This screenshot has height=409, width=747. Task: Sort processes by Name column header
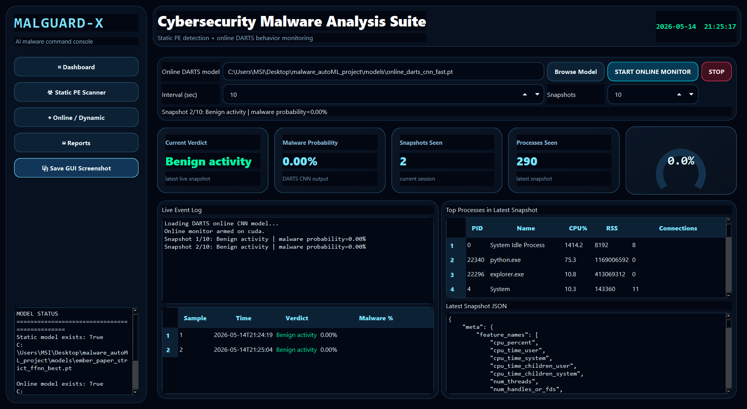[526, 228]
